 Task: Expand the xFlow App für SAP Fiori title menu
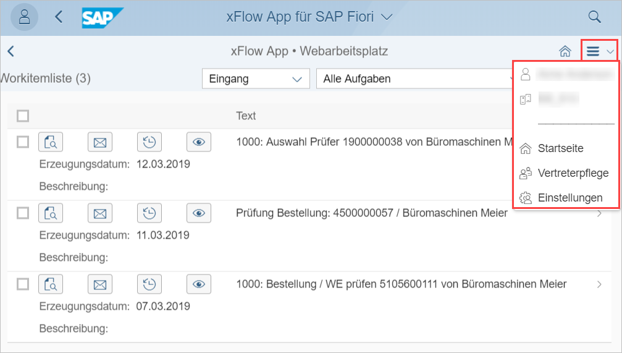pyautogui.click(x=310, y=17)
